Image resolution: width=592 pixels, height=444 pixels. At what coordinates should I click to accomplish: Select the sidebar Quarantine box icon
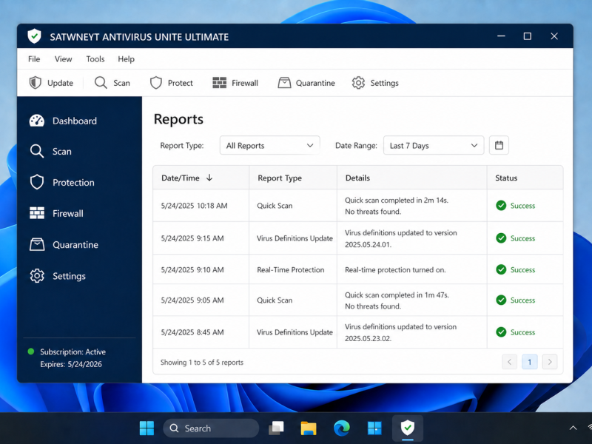point(37,245)
